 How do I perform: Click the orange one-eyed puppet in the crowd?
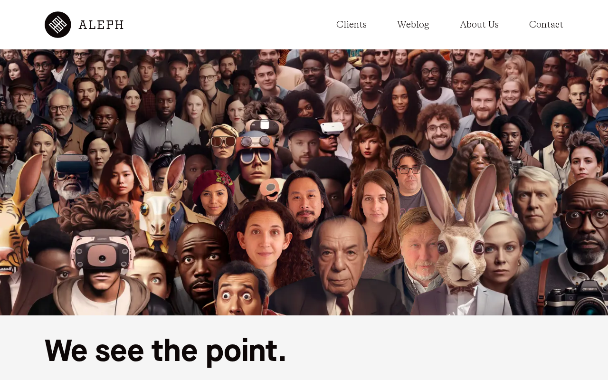tap(270, 189)
